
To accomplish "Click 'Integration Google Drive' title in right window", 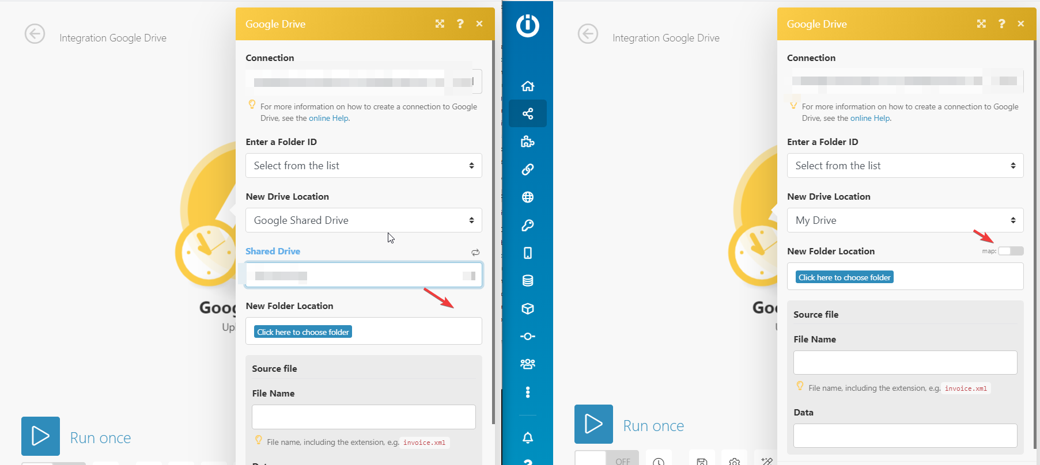I will click(x=666, y=38).
